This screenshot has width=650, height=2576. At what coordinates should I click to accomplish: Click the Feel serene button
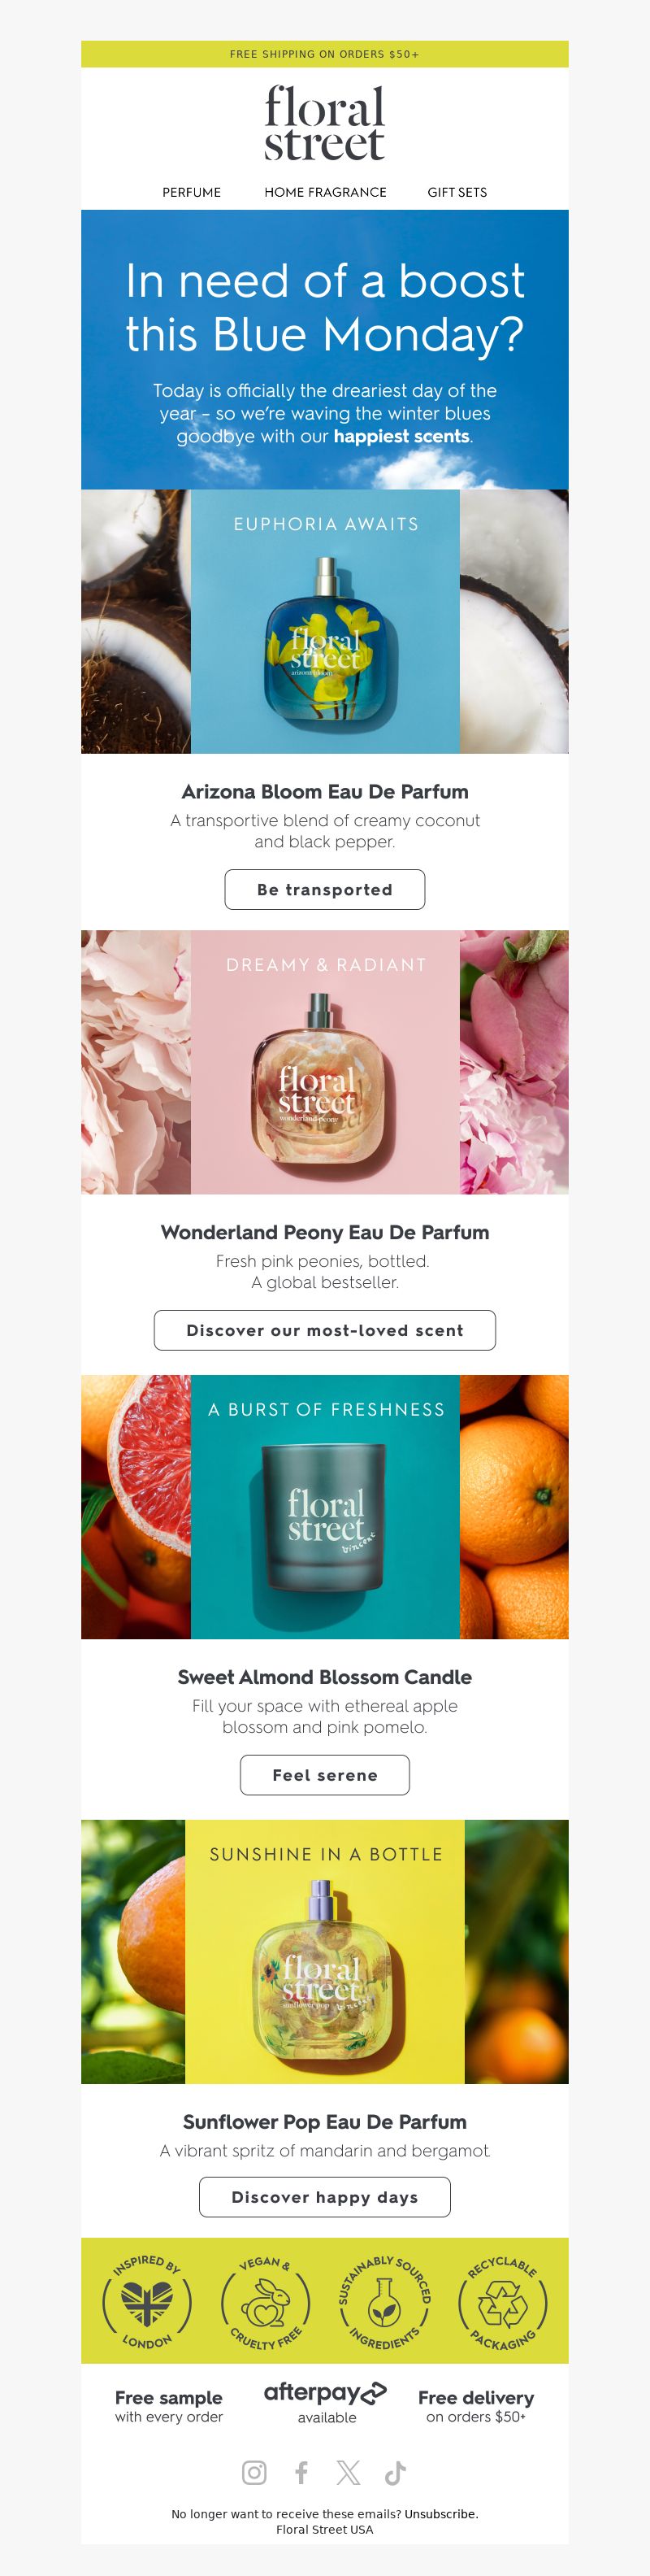coord(324,1774)
